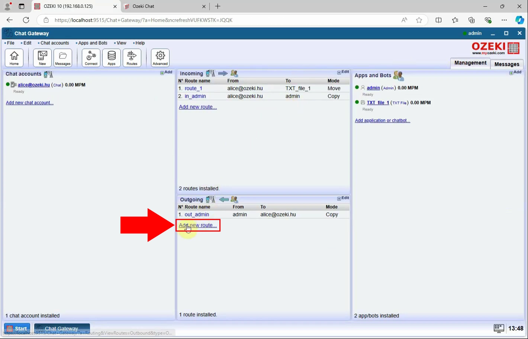The width and height of the screenshot is (528, 339).
Task: Open browser split screen icon
Action: click(x=438, y=20)
